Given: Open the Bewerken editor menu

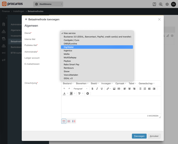Looking at the screenshot, I should (82, 84).
